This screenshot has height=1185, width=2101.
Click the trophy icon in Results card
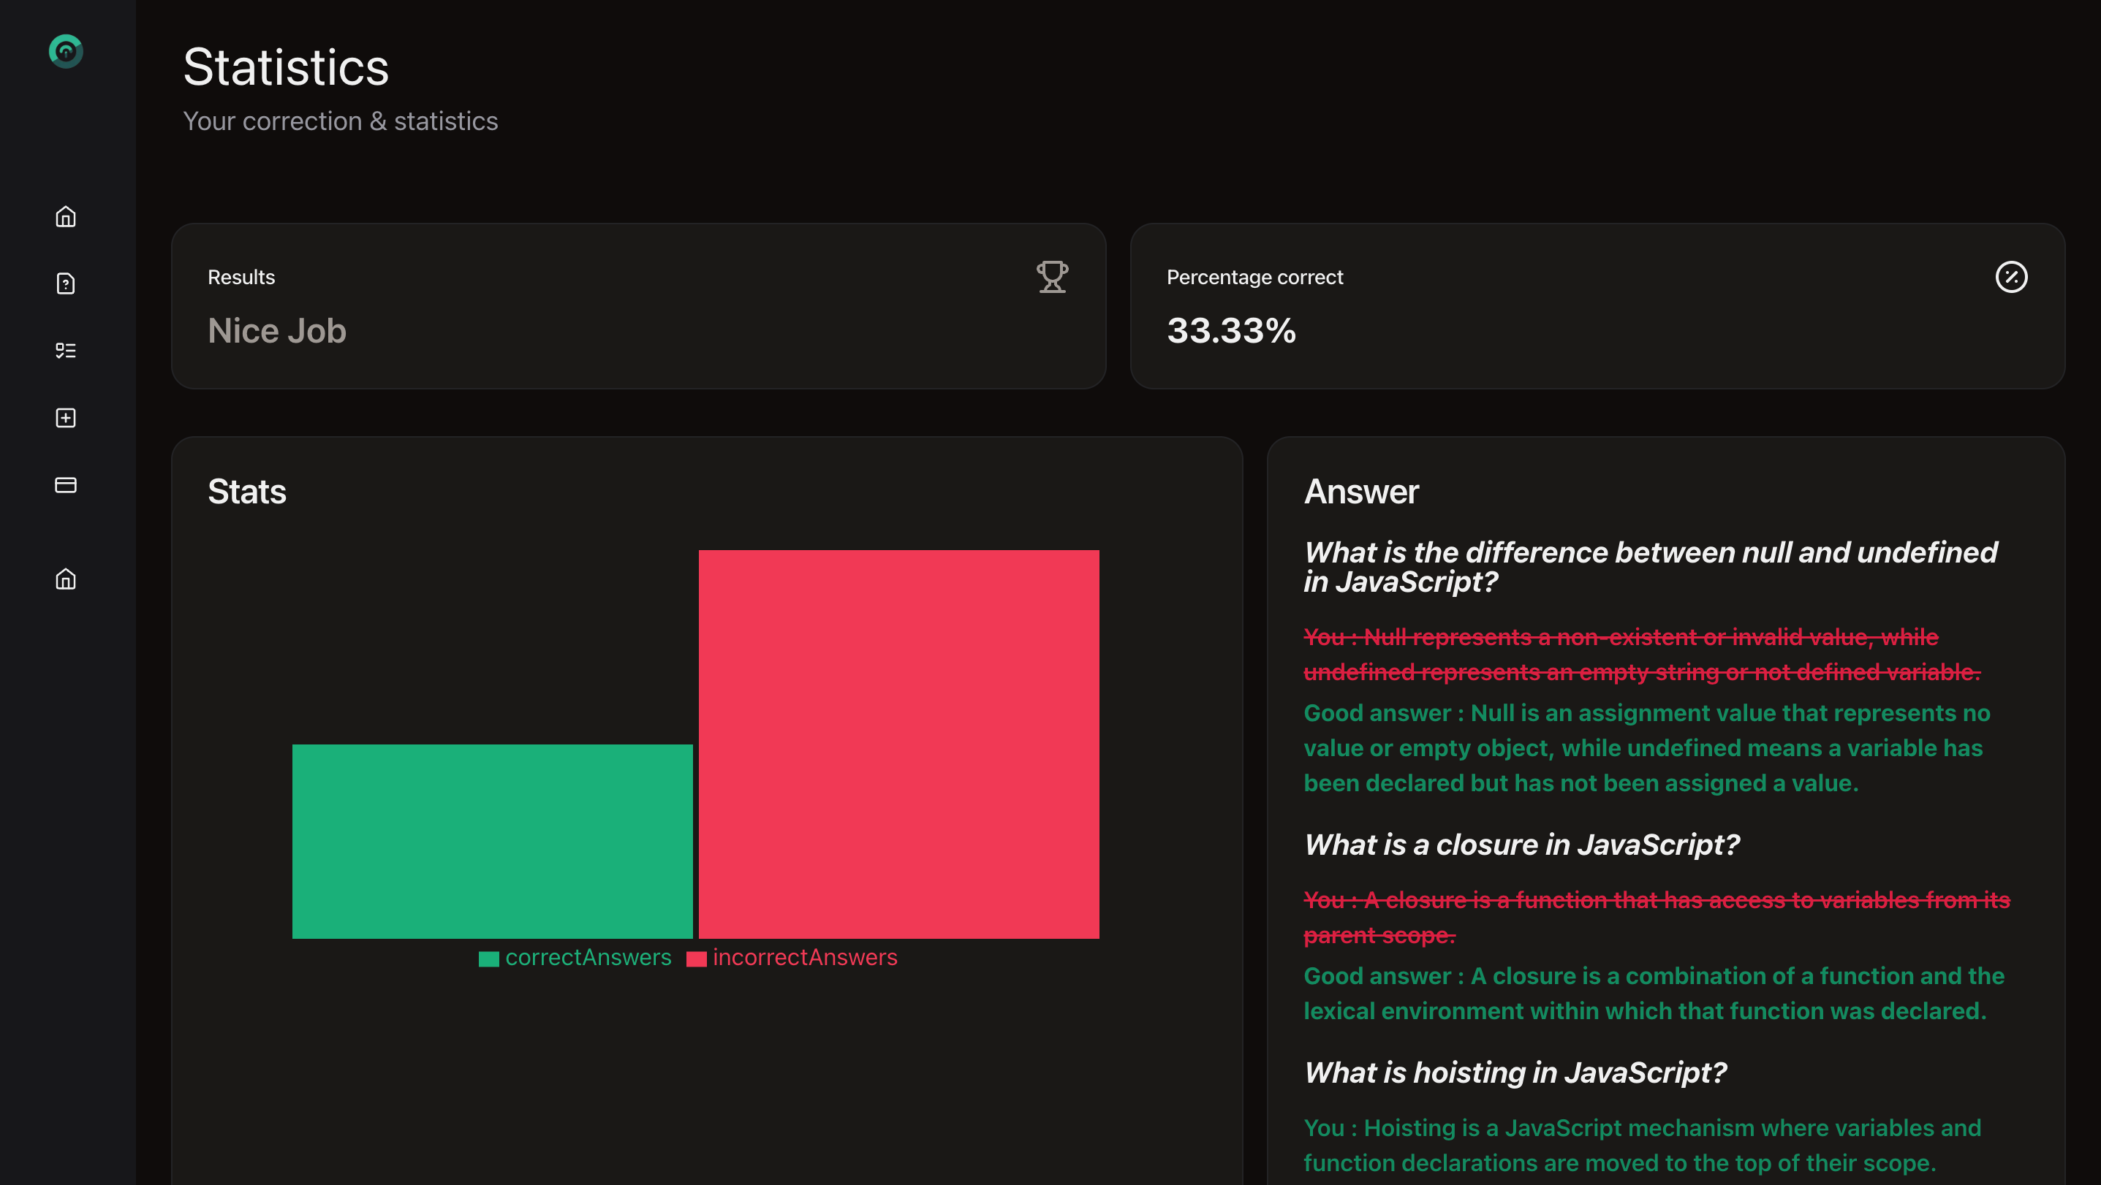coord(1052,277)
